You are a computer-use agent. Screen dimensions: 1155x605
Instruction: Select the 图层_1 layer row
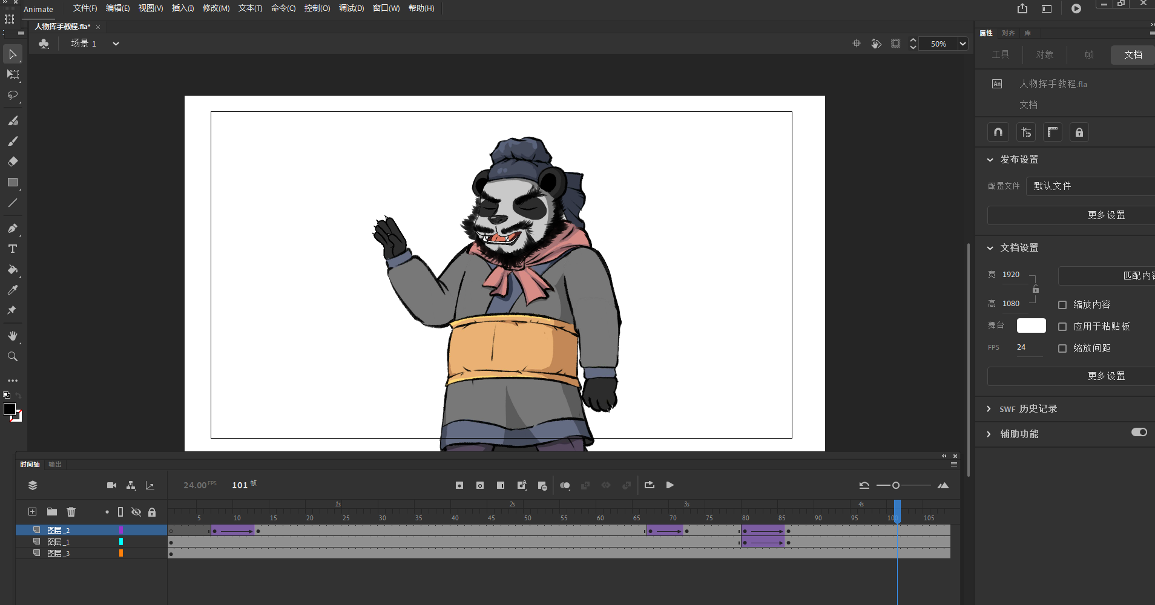click(x=91, y=542)
